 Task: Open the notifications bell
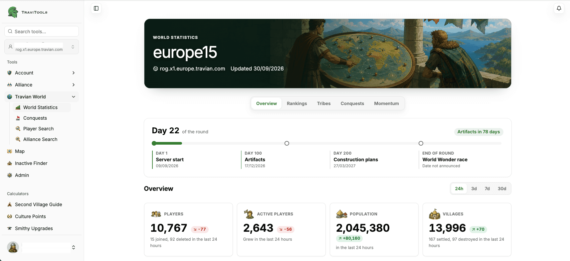[x=559, y=8]
